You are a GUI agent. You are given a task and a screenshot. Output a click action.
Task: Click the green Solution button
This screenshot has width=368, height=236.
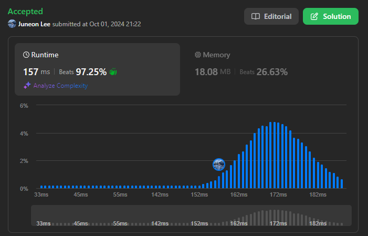(x=331, y=16)
